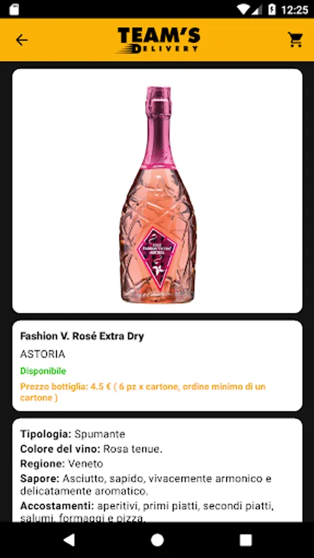
Task: Tap the battery status icon
Action: [x=272, y=9]
